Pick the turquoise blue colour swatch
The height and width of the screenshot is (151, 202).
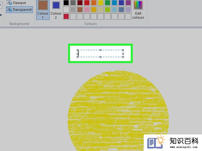[114, 2]
